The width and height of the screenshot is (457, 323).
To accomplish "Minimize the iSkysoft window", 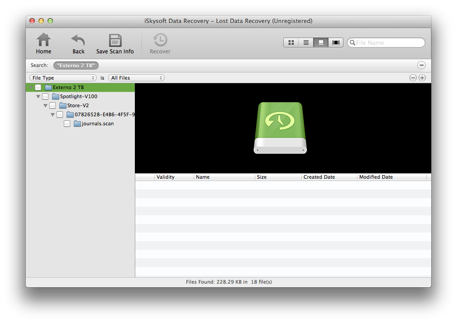I will [x=41, y=21].
